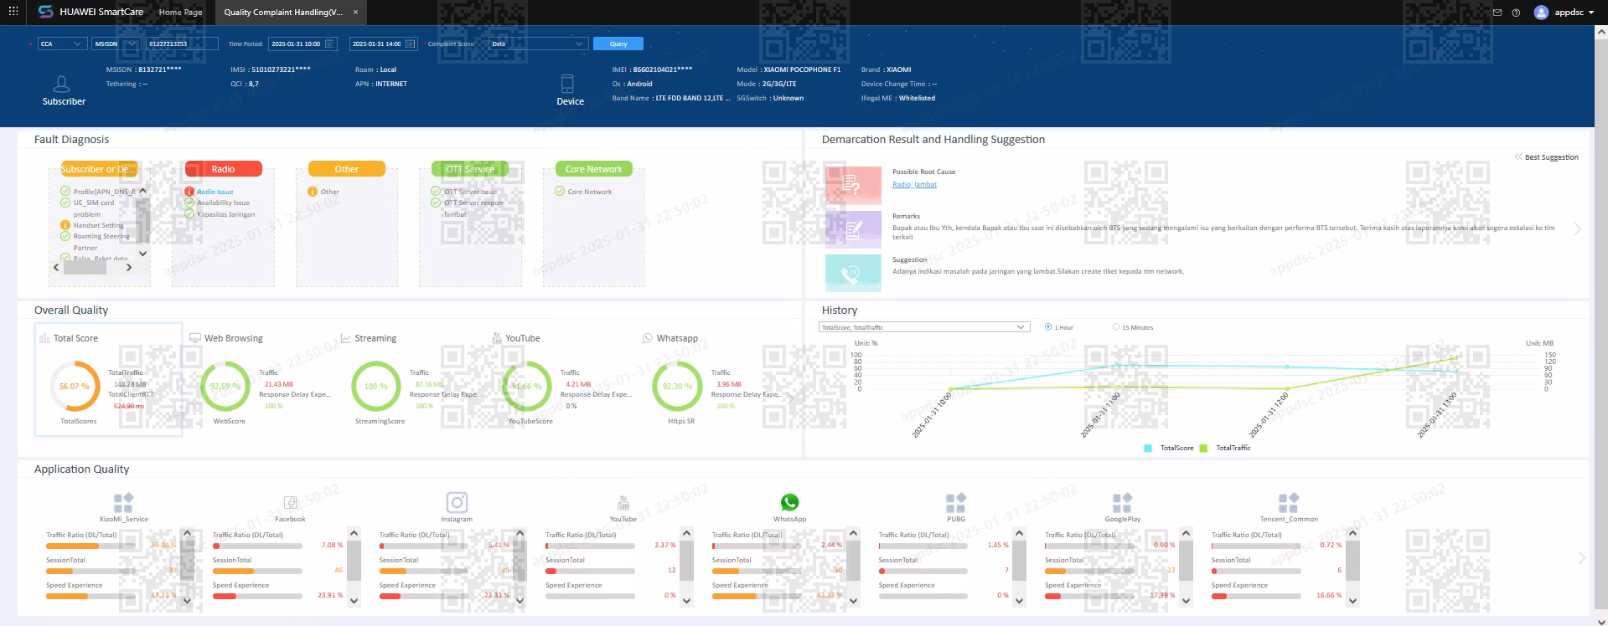The width and height of the screenshot is (1608, 626).
Task: Toggle TotalTraffic legend in History chart
Action: [1225, 448]
